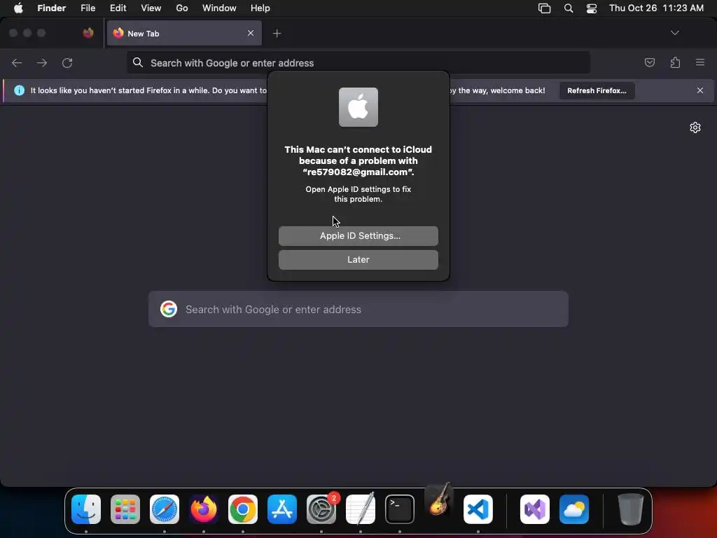Viewport: 717px width, 538px height.
Task: Click the Apple logo image in the dialog
Action: 358,107
